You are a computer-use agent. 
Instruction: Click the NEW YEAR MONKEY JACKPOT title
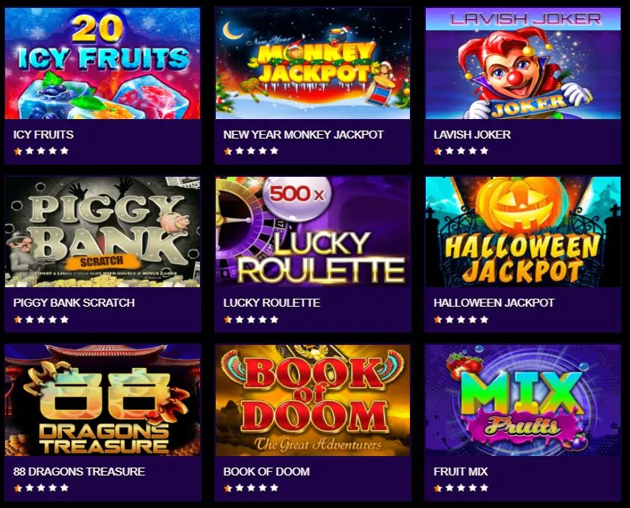303,135
